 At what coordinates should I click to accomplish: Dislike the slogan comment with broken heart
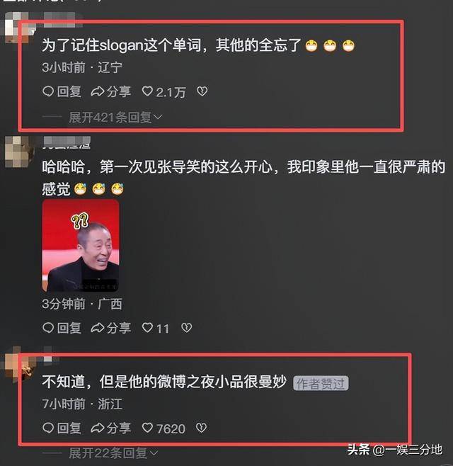pos(202,91)
